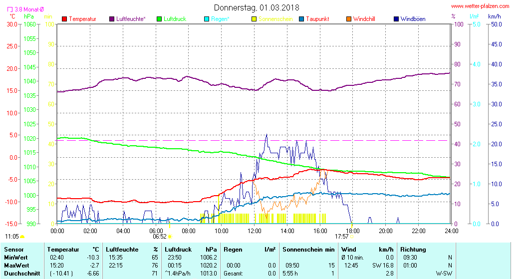528x279 pixels.
Task: Click the 06:52 sunrise time label
Action: point(160,237)
